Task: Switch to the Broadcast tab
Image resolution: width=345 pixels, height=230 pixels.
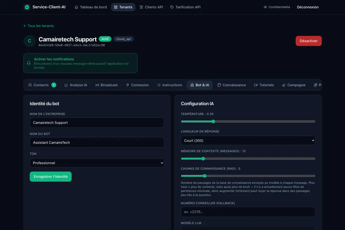Action: point(107,85)
